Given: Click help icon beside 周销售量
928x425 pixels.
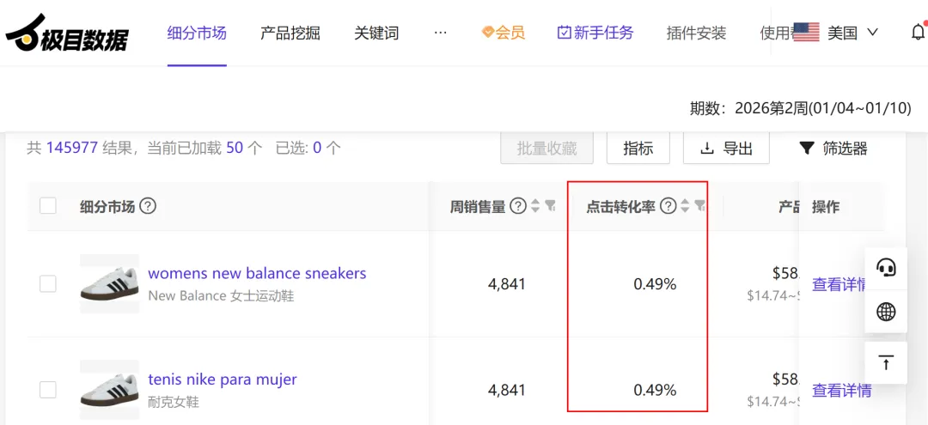Looking at the screenshot, I should (x=517, y=206).
